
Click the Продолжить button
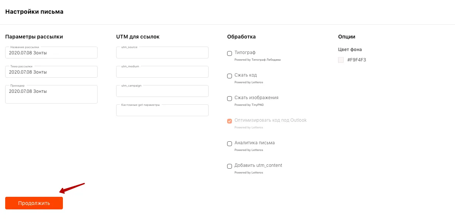[34, 203]
